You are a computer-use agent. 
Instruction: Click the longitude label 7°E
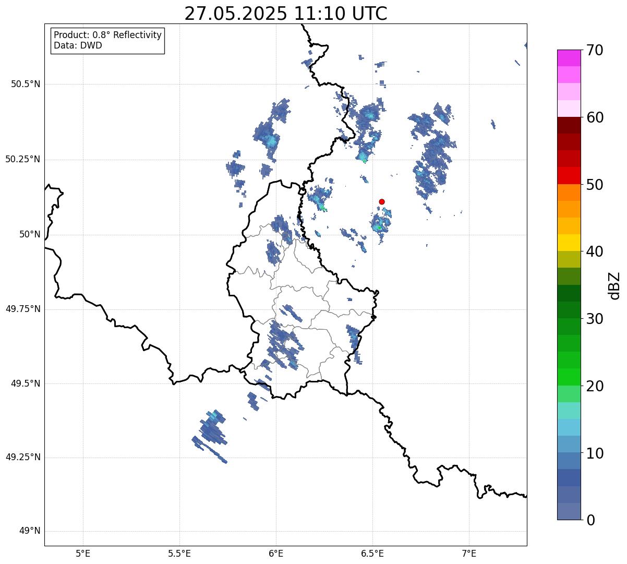[x=469, y=553]
